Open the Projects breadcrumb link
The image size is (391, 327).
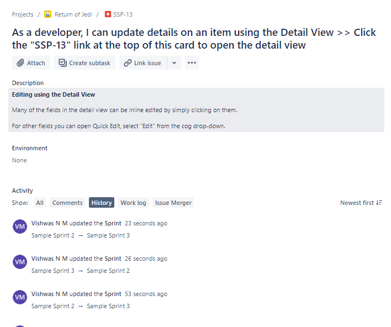pos(23,14)
